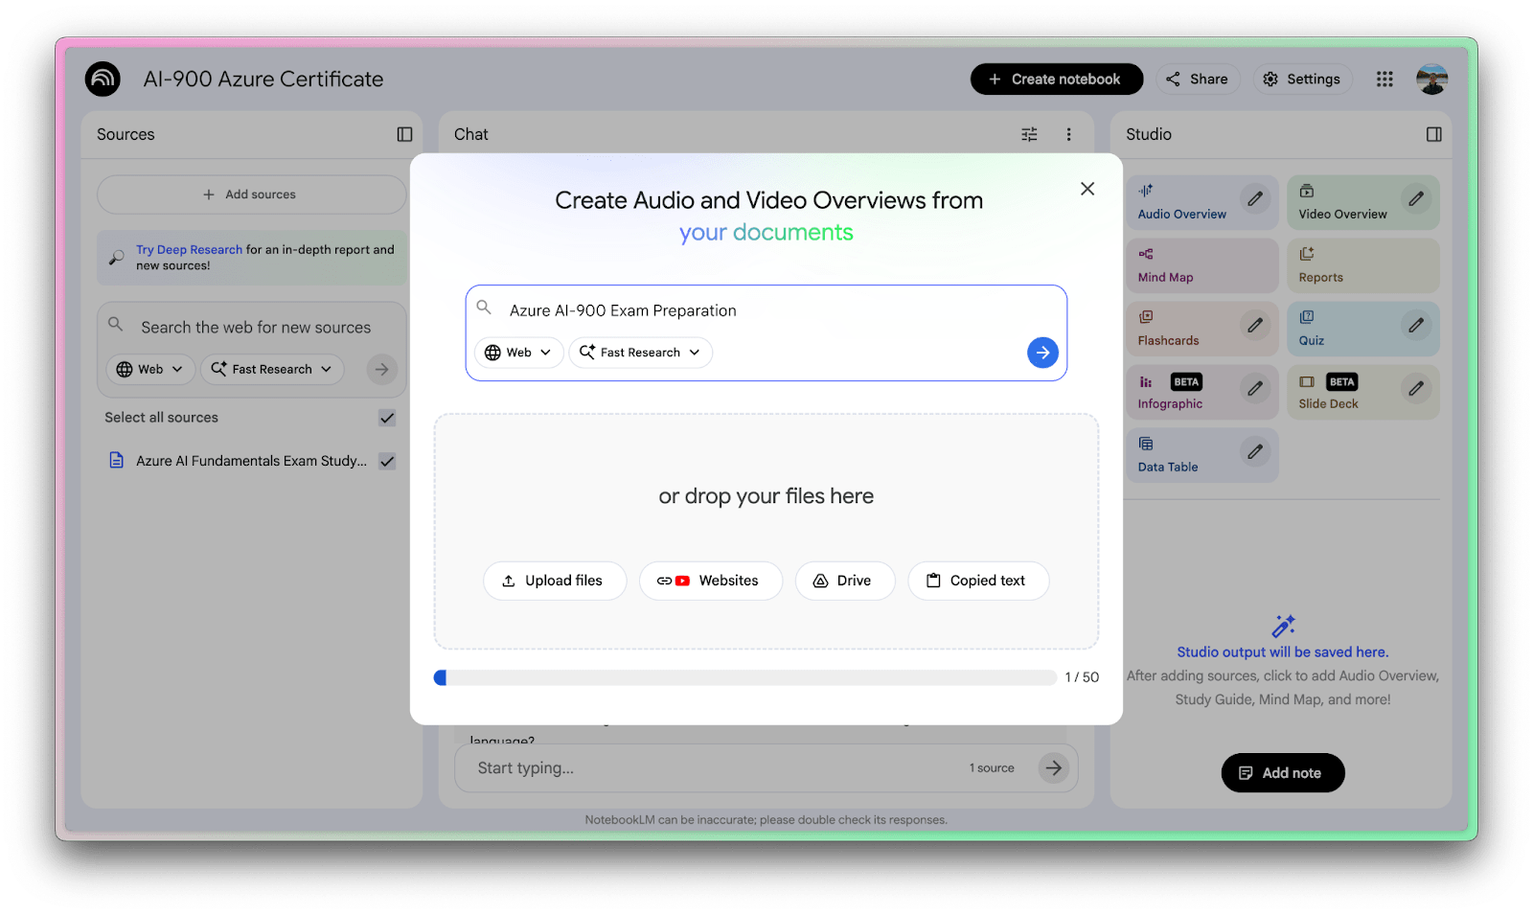This screenshot has width=1533, height=914.
Task: Click the Sources search magnifier icon
Action: 115,324
